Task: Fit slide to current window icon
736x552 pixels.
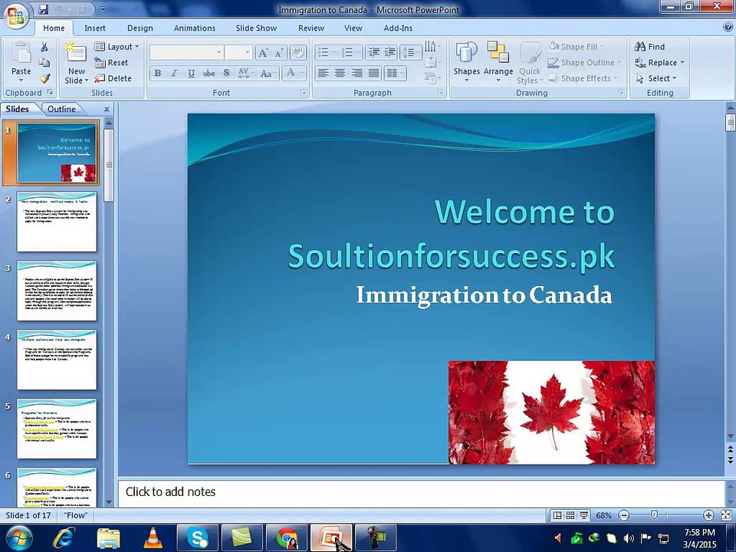Action: point(726,515)
